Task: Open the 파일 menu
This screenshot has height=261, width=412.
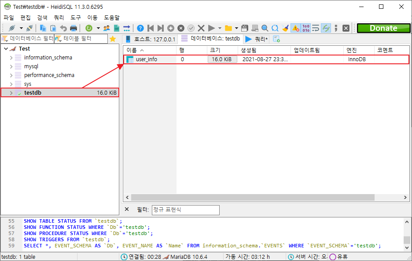Action: [9, 18]
